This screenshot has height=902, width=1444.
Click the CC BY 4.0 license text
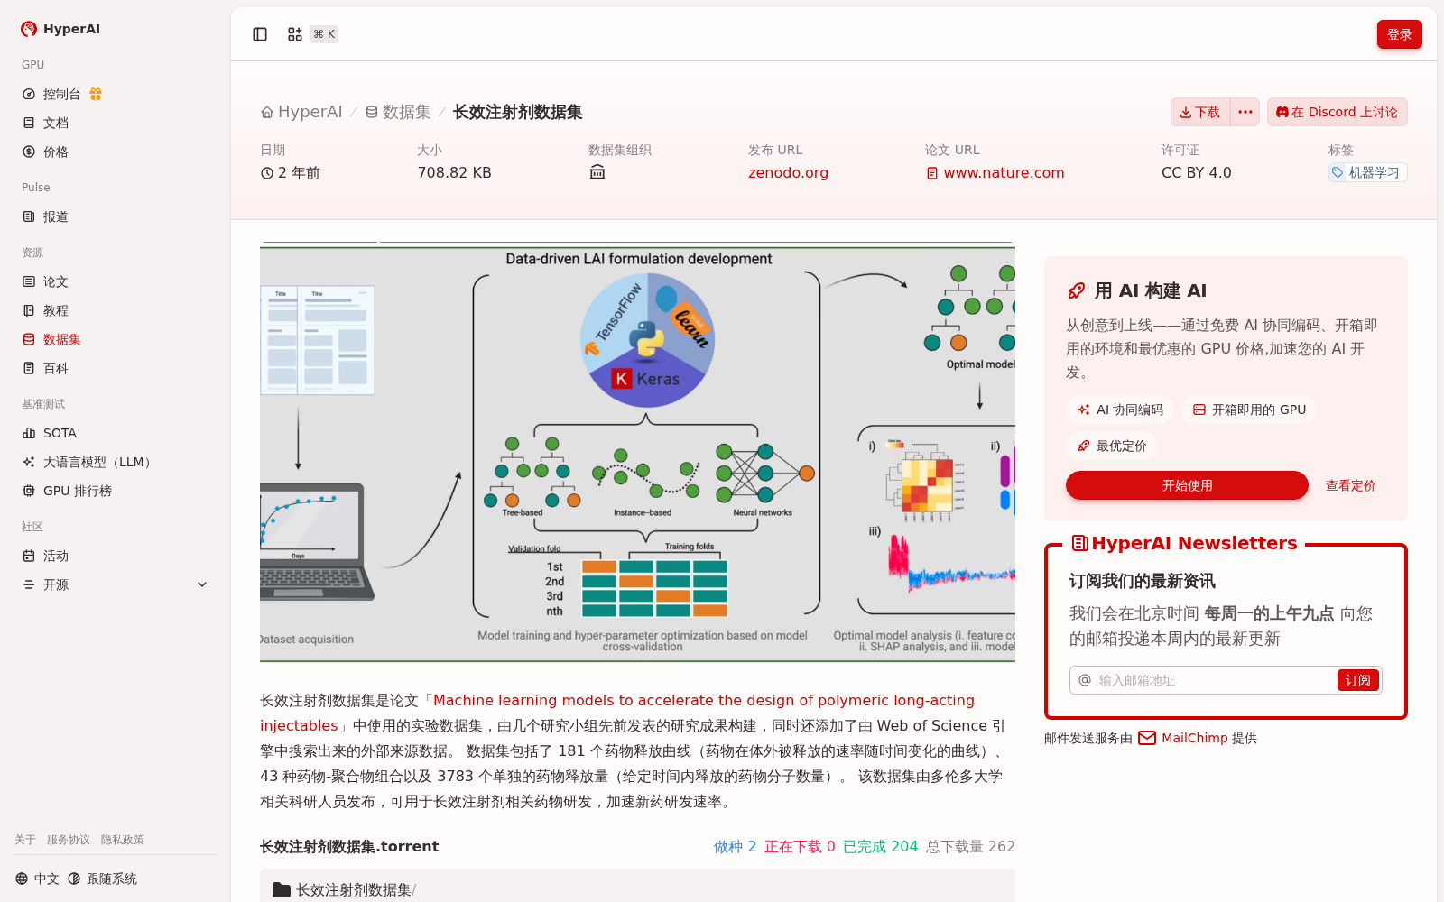point(1196,172)
